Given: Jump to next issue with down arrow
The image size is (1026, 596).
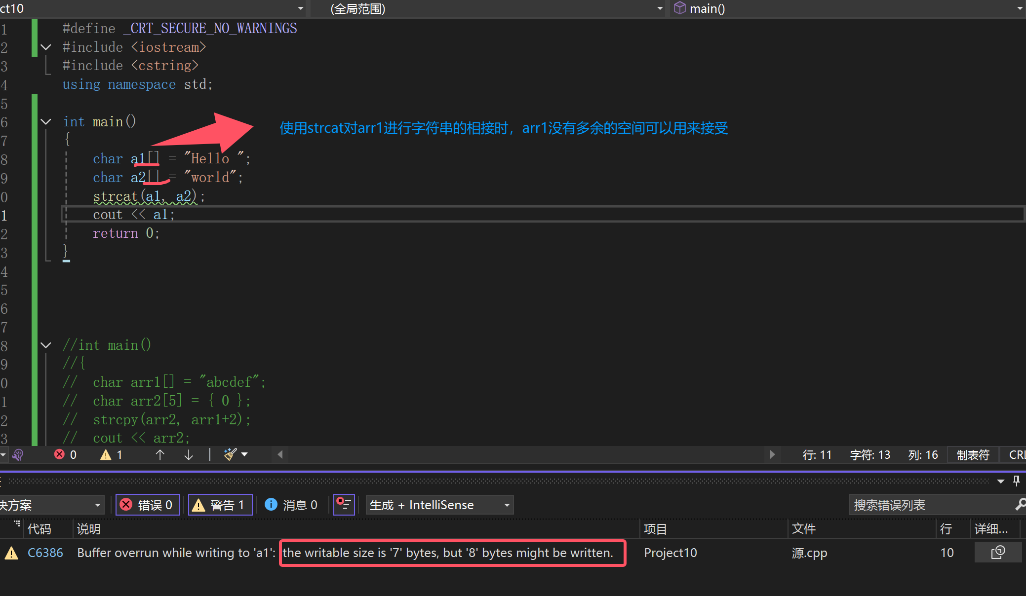Looking at the screenshot, I should 188,454.
